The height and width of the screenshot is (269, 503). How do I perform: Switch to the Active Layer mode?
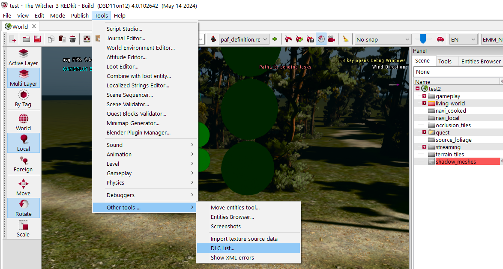24,57
